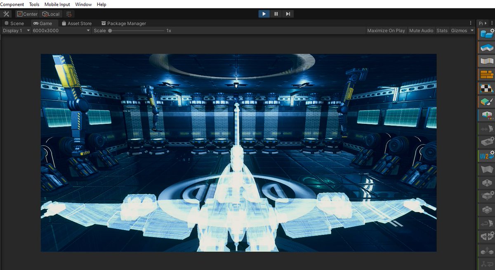This screenshot has height=270, width=495.
Task: Switch to the Scene tab
Action: click(15, 23)
